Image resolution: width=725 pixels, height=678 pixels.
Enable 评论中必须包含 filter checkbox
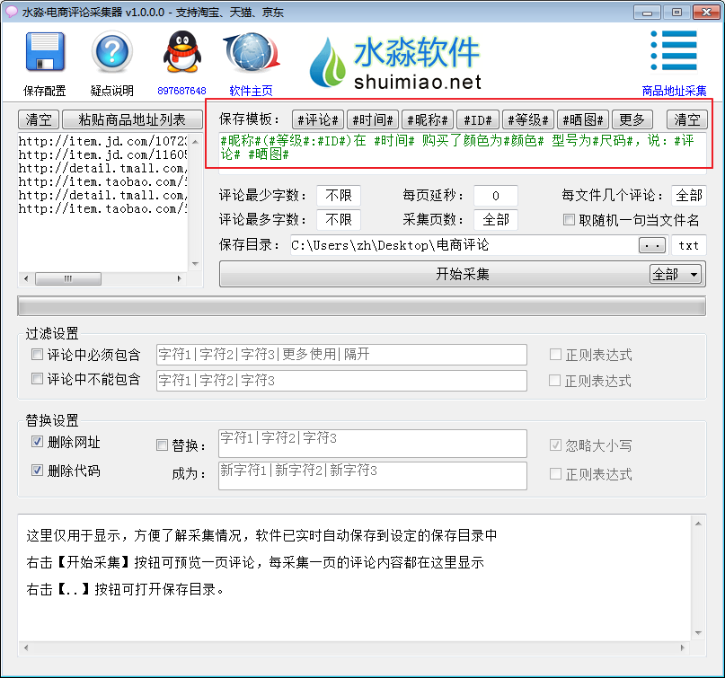tap(37, 355)
